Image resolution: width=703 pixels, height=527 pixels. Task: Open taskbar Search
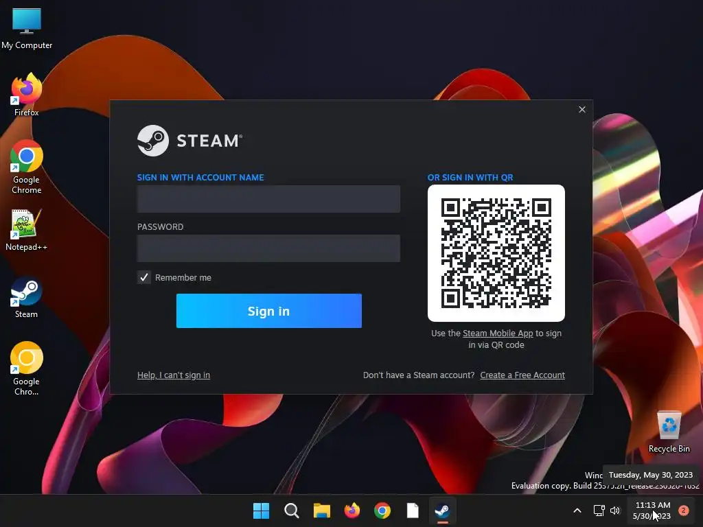point(291,511)
